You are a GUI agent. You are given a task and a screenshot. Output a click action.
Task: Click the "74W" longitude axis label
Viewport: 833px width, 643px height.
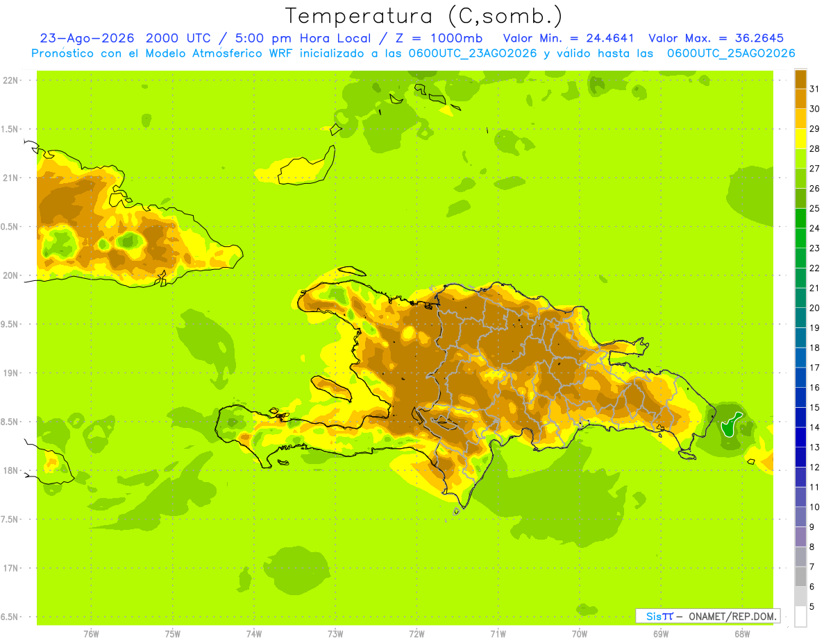[x=253, y=633]
